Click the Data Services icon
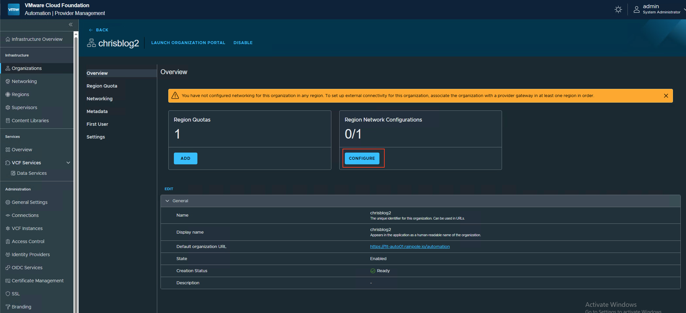 (x=13, y=173)
